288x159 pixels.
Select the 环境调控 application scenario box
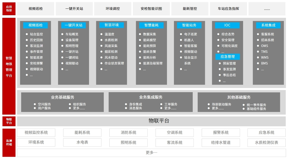tap(113, 9)
